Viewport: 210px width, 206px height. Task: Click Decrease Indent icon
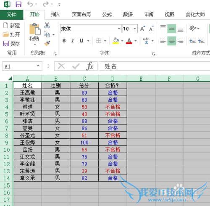pos(192,41)
